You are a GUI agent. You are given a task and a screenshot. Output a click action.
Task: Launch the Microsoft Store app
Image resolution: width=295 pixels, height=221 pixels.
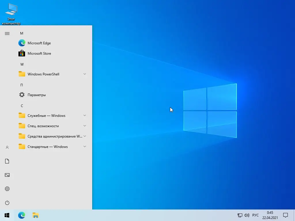pos(39,53)
